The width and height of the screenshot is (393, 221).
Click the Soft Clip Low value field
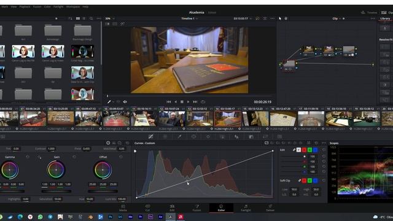[x=294, y=190]
